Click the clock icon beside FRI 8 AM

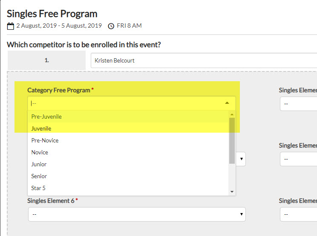tap(111, 26)
